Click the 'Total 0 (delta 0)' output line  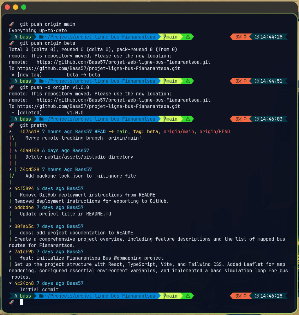93,50
